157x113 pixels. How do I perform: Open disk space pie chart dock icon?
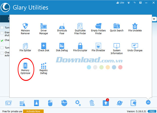coord(64,103)
